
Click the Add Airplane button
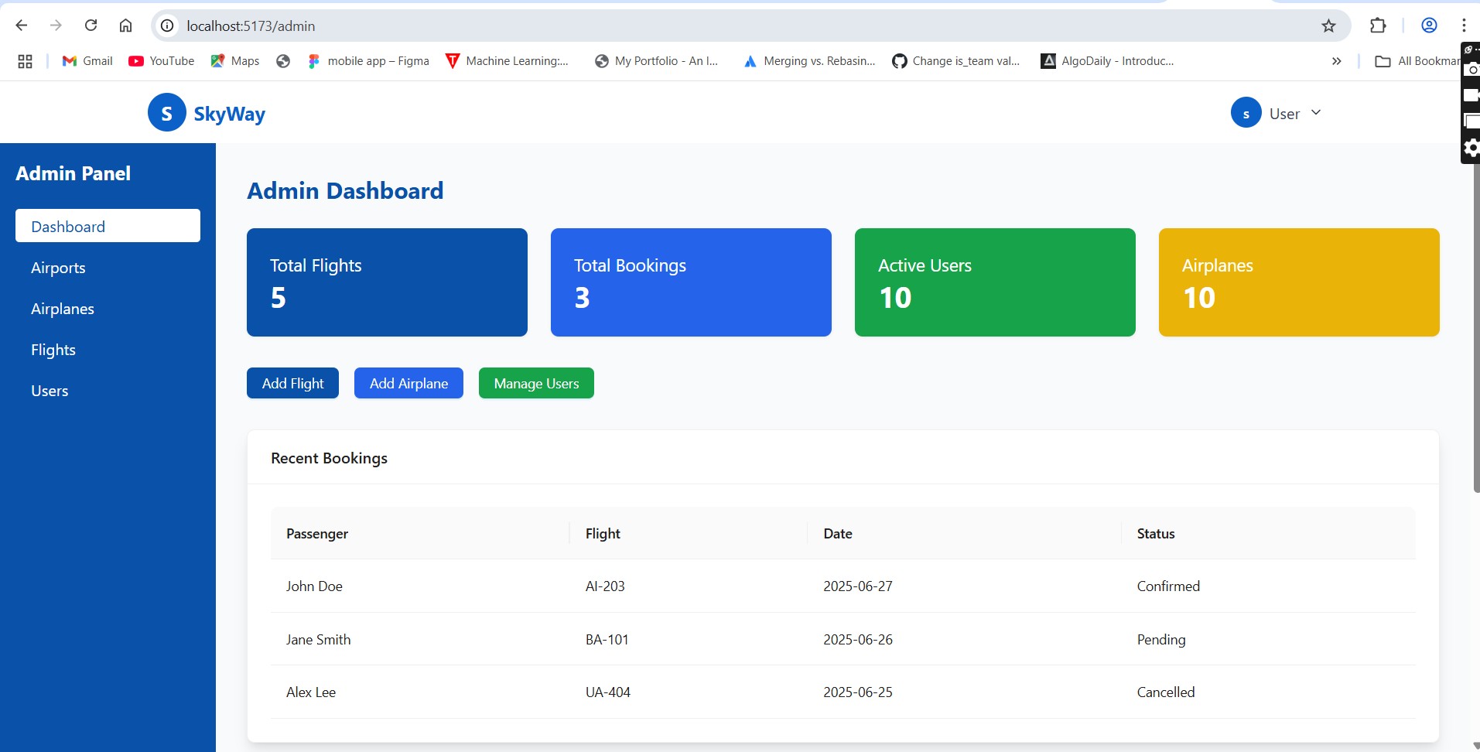408,383
